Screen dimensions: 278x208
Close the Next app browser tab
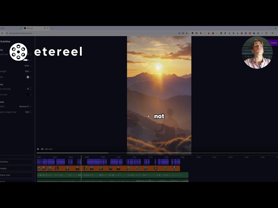click(x=48, y=28)
